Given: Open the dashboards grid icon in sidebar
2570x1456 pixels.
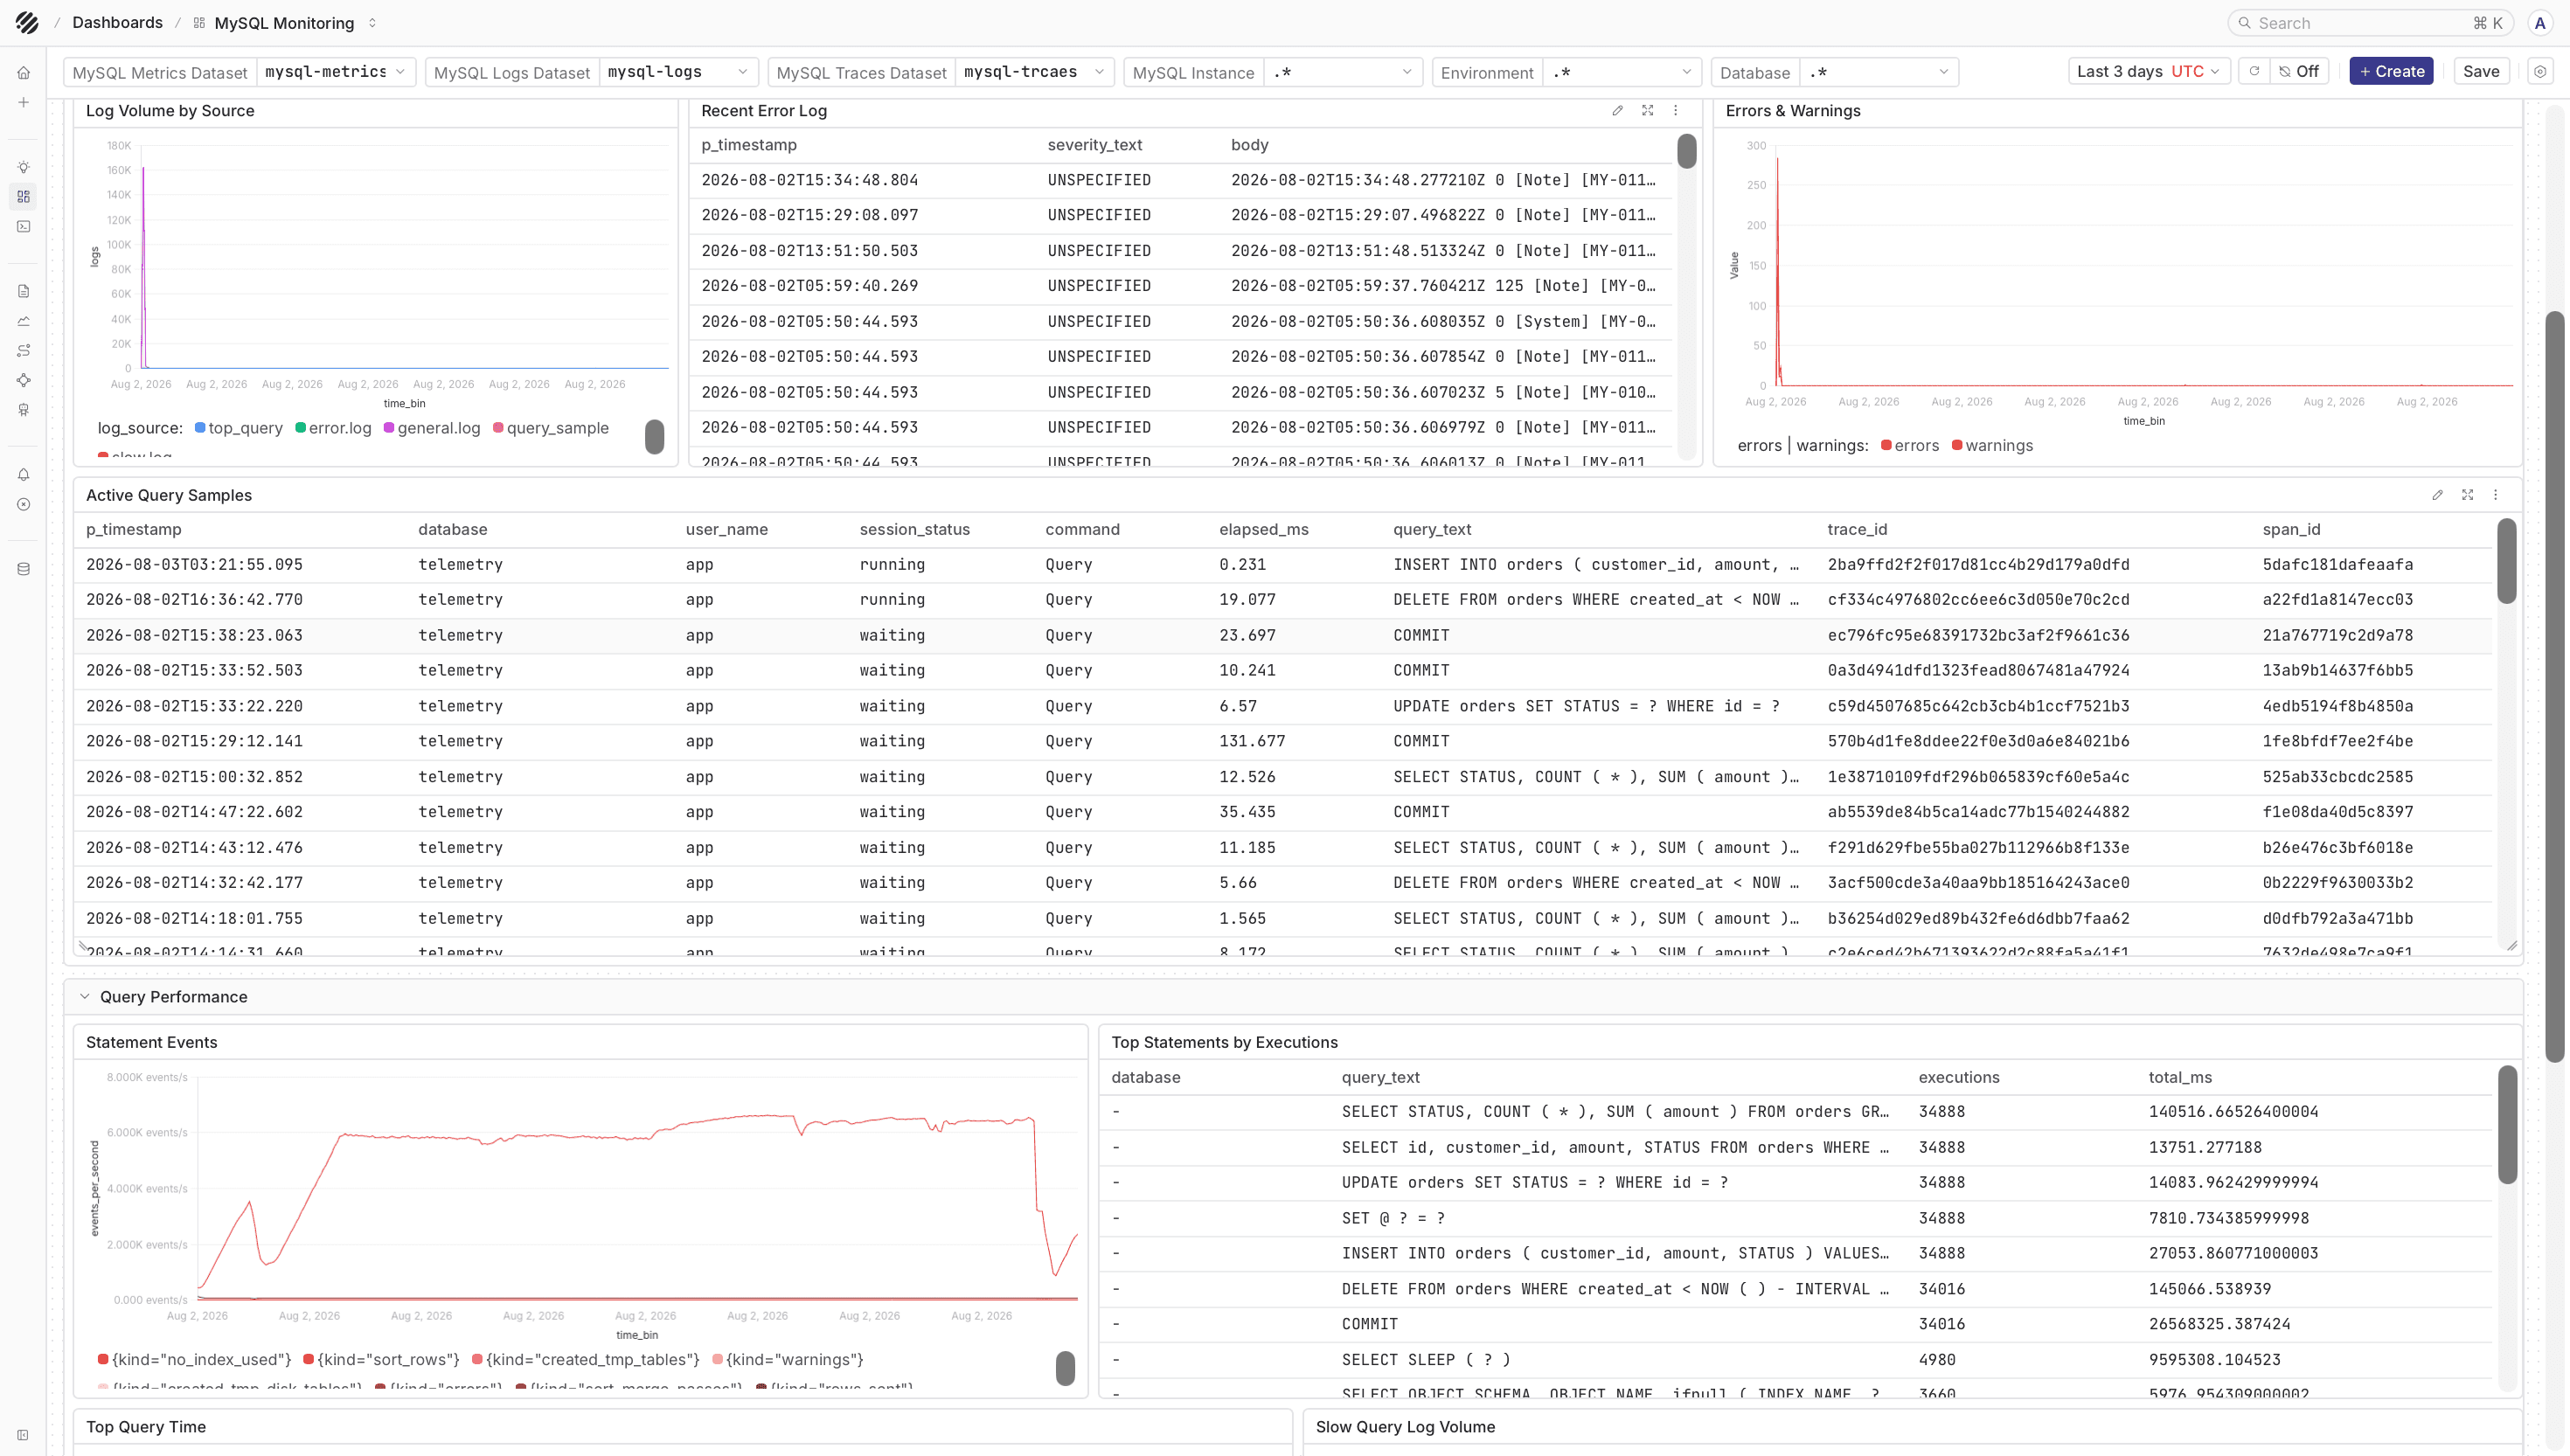Looking at the screenshot, I should (23, 196).
